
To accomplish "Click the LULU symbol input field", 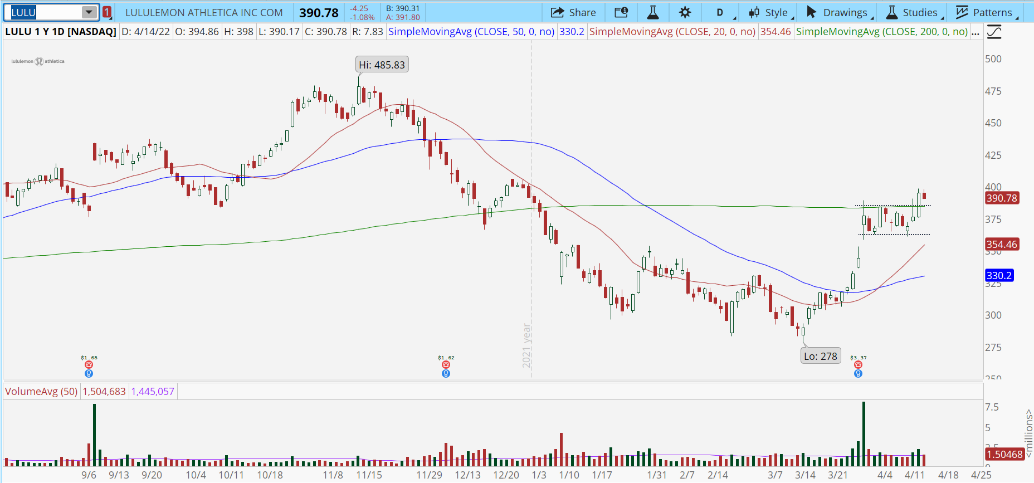I will click(x=45, y=12).
